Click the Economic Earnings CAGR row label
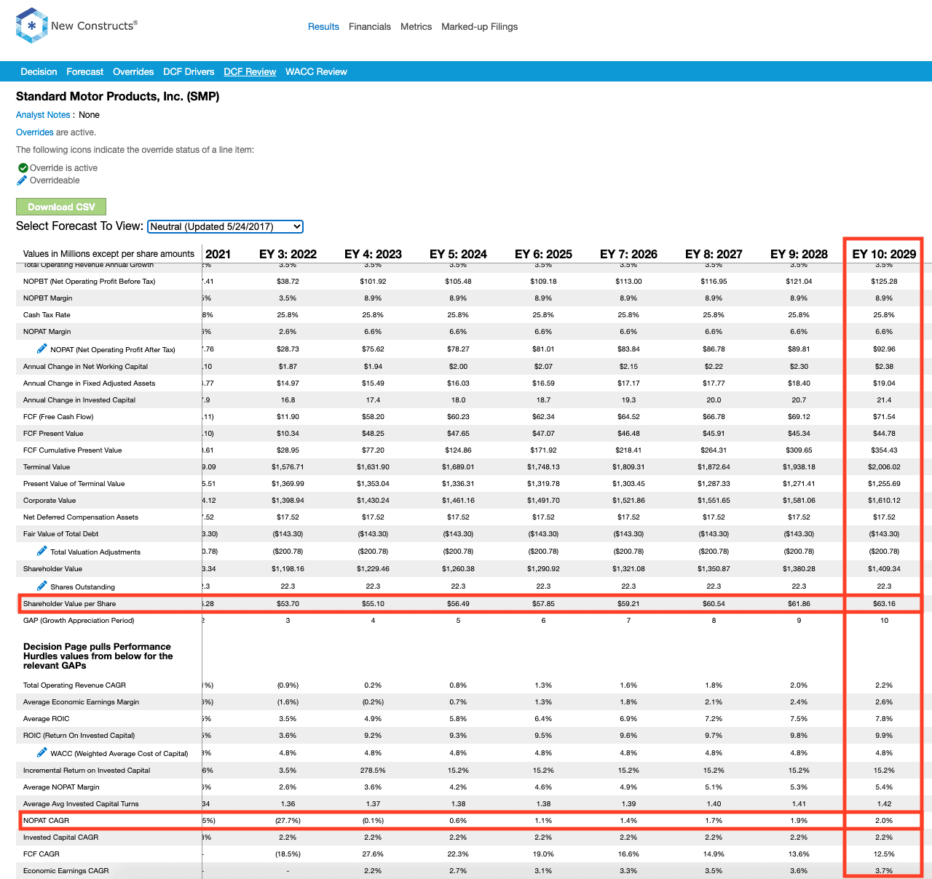This screenshot has width=932, height=879. [66, 871]
